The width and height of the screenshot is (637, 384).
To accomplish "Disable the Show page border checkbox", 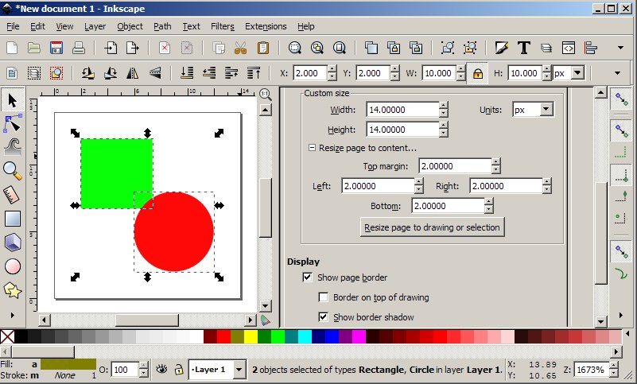I will pos(308,277).
